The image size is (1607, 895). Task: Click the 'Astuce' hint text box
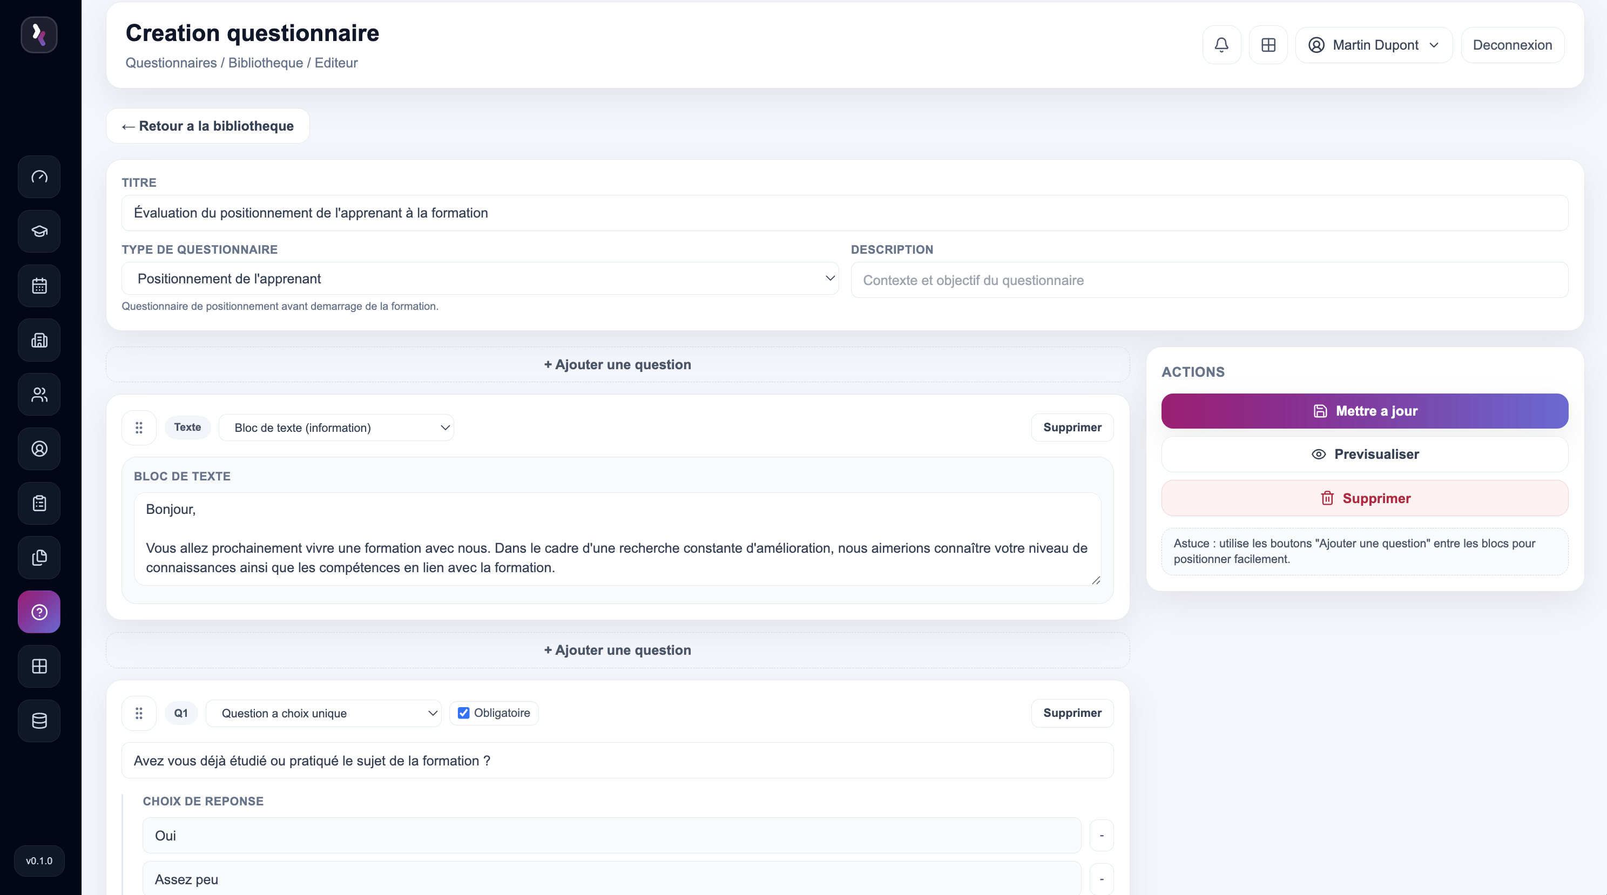click(x=1365, y=551)
